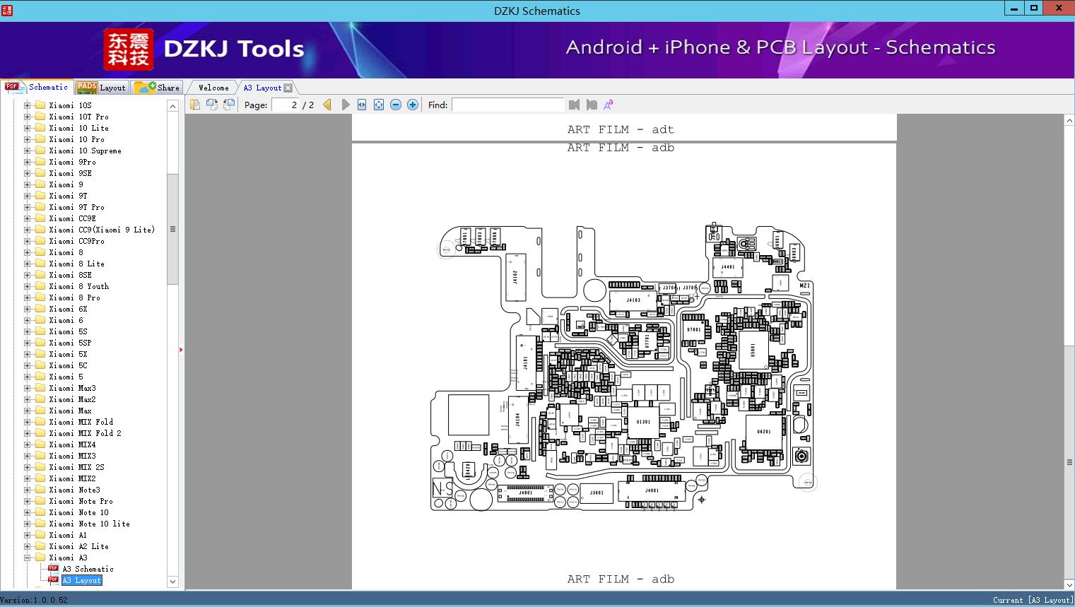Find previous match icon
Screen dimensions: 1075x607
coord(574,105)
